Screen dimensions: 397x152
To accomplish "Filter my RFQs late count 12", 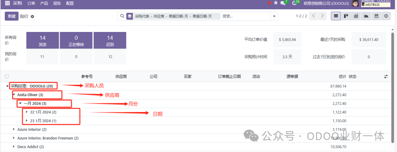I will (110, 57).
